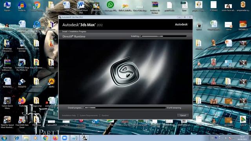Launch the FACILITO shortcut

coord(22,83)
